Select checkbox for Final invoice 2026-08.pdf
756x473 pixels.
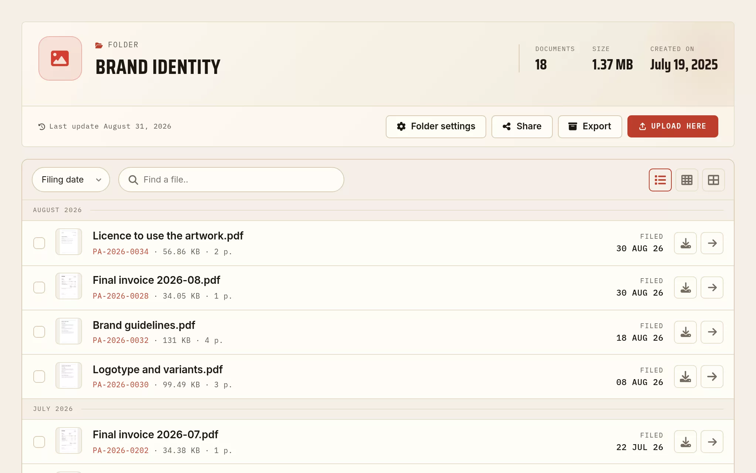(x=39, y=287)
